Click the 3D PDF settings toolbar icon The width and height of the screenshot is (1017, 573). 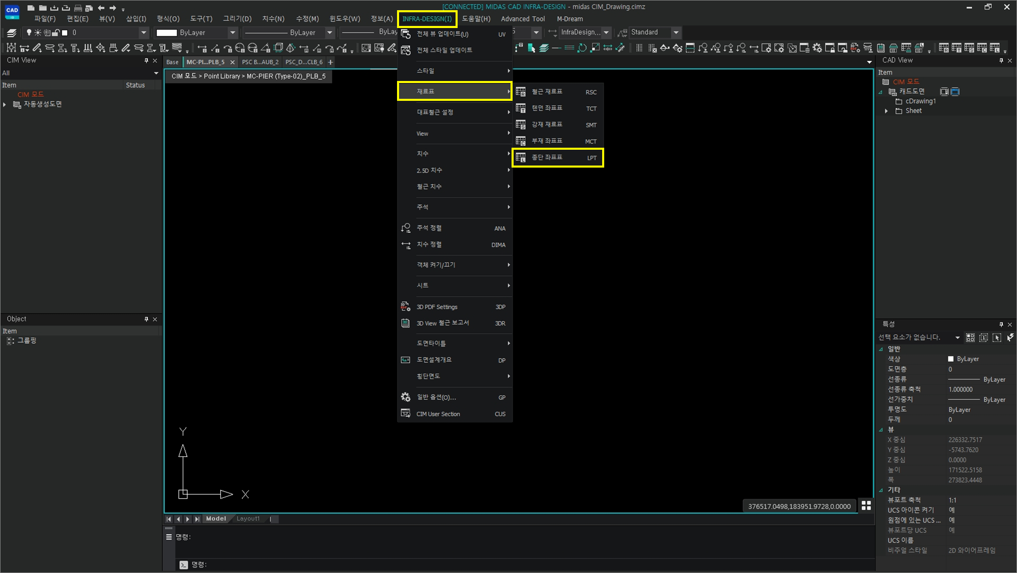click(x=855, y=48)
